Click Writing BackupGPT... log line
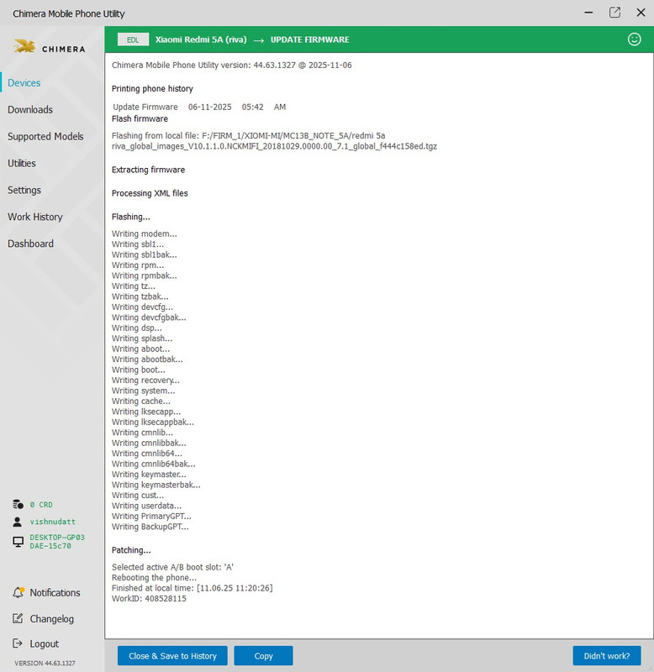 (x=150, y=527)
